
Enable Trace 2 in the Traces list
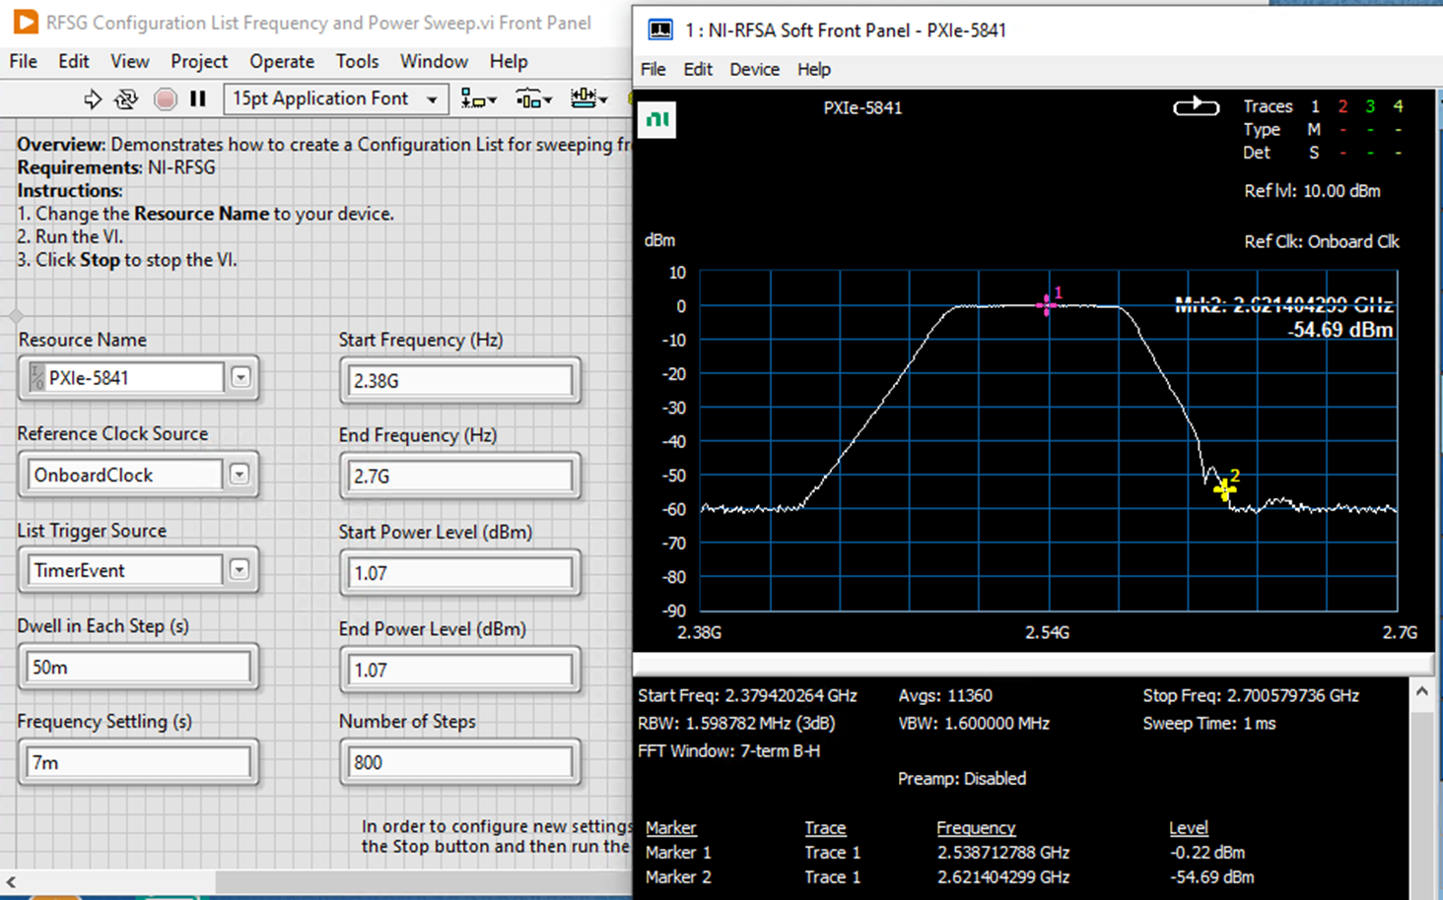point(1342,105)
